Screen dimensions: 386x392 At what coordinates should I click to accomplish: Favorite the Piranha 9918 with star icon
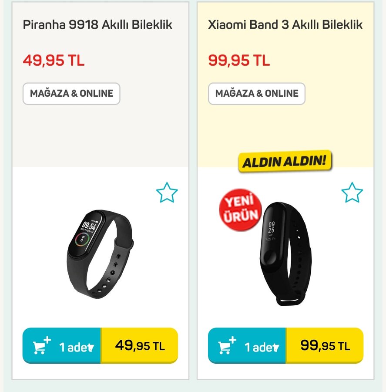[167, 193]
